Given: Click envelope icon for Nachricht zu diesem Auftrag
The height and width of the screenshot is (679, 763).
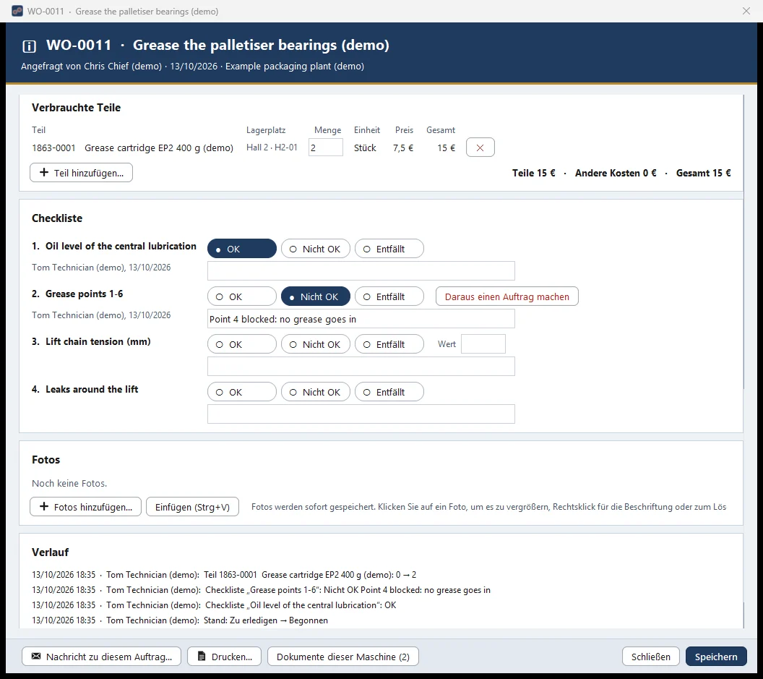Looking at the screenshot, I should pos(36,656).
